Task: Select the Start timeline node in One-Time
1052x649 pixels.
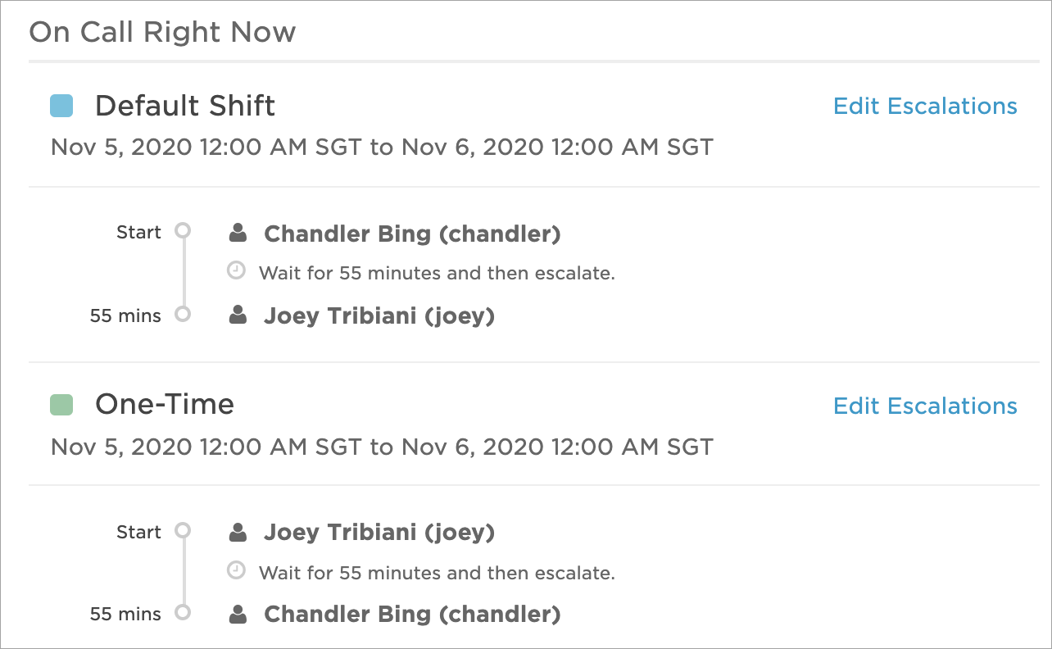Action: tap(184, 530)
